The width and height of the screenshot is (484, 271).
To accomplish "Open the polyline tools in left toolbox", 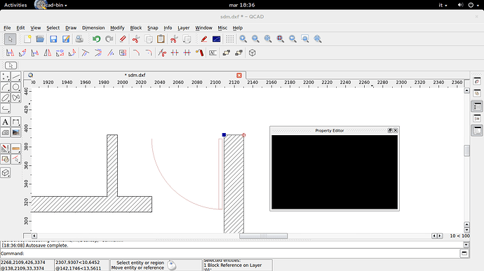I will click(x=5, y=109).
